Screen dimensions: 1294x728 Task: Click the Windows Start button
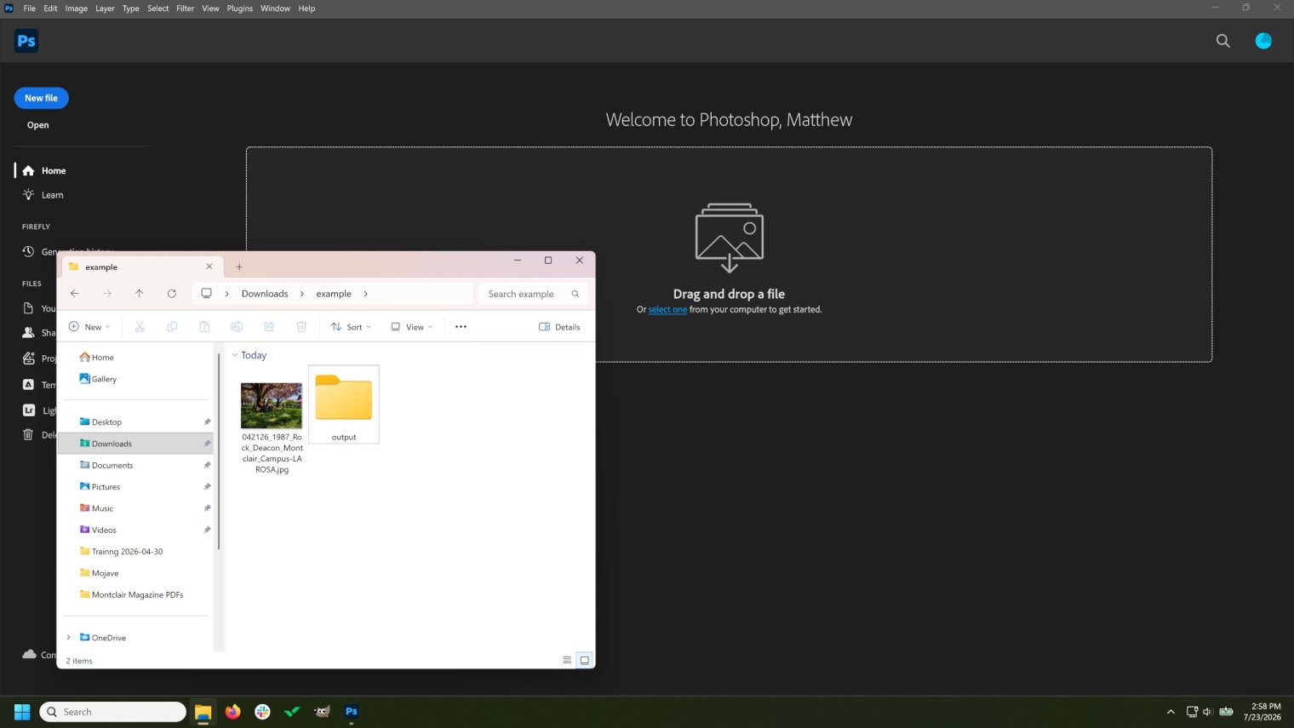point(22,712)
